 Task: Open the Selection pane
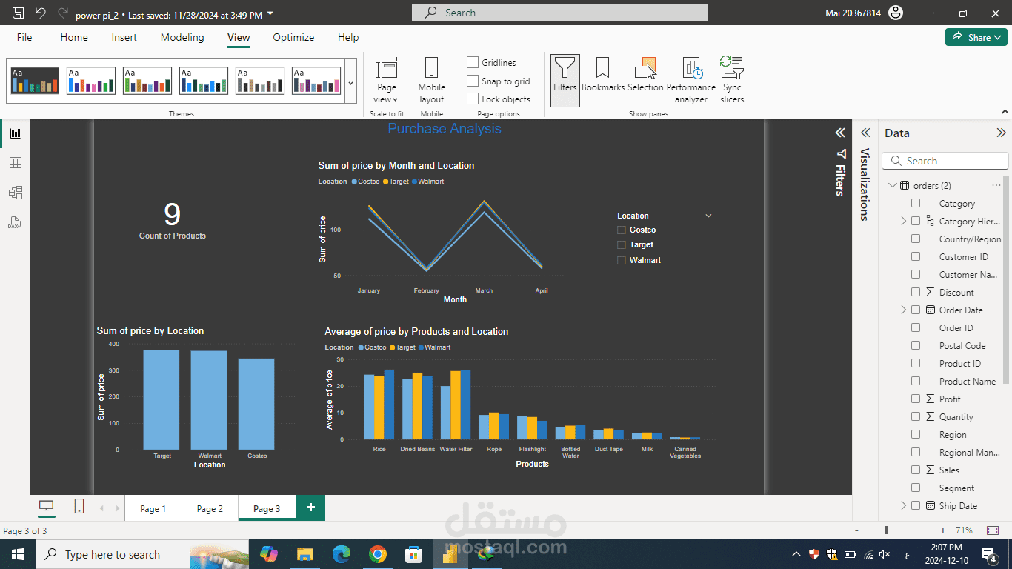[645, 76]
